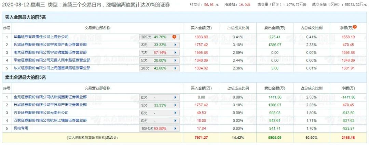
Task: Click ratio 1.80% in 兴业证券 row
Action: pyautogui.click(x=311, y=113)
